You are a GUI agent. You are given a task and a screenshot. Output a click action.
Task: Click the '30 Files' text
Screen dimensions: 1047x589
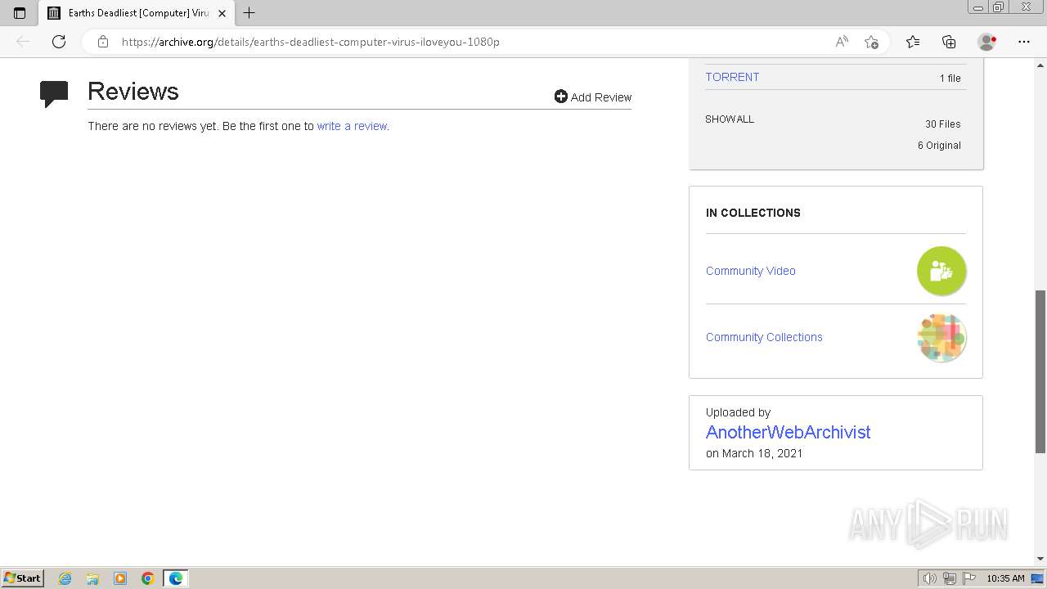click(942, 124)
